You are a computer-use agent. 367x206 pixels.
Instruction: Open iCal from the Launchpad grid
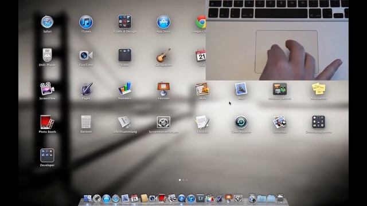coord(201,56)
